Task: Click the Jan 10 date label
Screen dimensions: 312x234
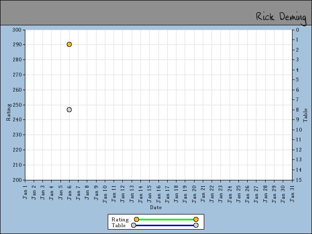Action: coord(105,194)
